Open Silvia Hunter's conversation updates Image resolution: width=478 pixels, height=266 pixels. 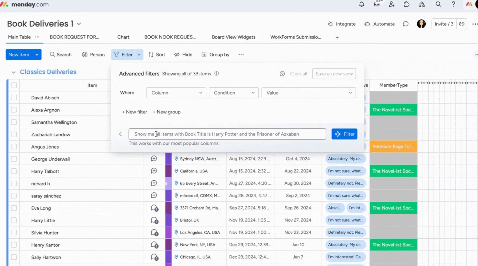tap(154, 233)
